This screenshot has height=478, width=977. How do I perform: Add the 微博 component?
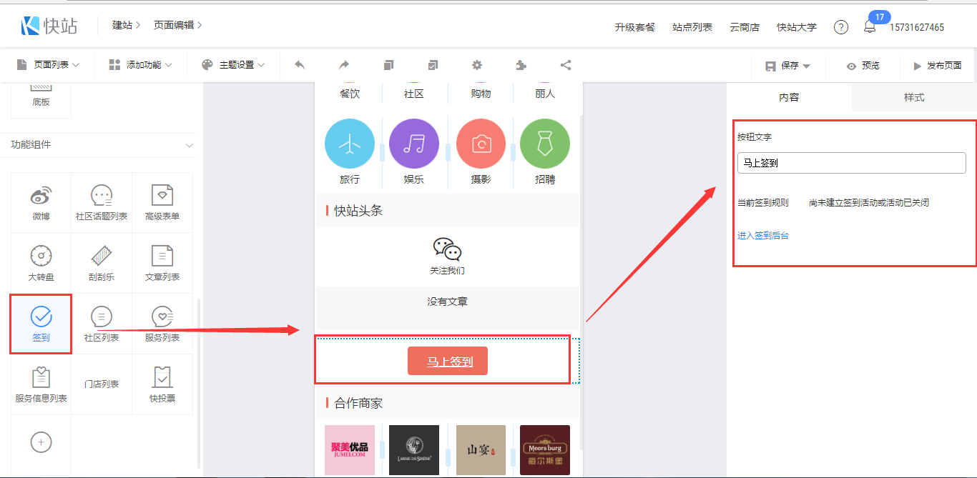click(41, 201)
